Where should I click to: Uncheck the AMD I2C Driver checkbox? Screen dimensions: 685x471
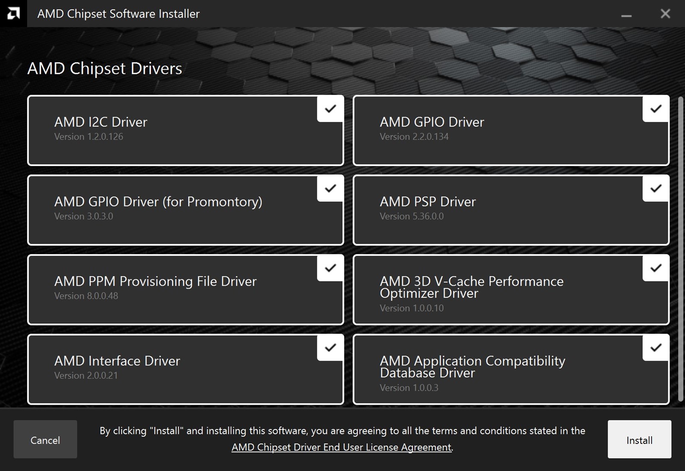(330, 109)
